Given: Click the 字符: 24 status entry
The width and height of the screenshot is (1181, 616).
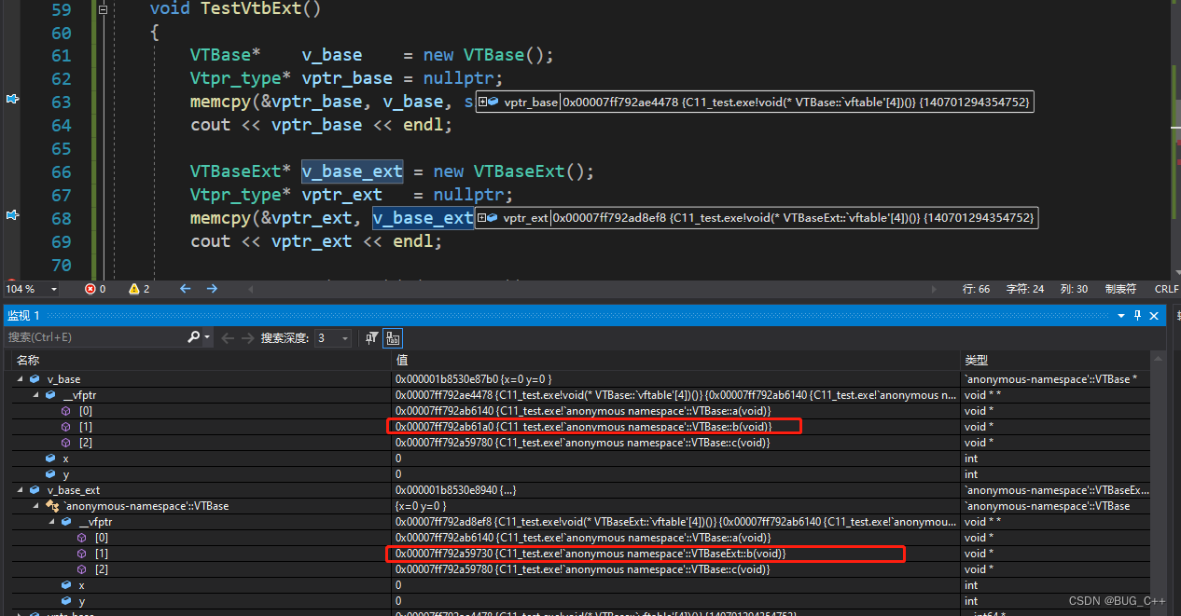Looking at the screenshot, I should pyautogui.click(x=1025, y=289).
